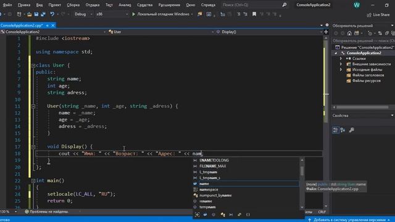Click the Alphabetical sort icon in Properties

click(x=343, y=130)
